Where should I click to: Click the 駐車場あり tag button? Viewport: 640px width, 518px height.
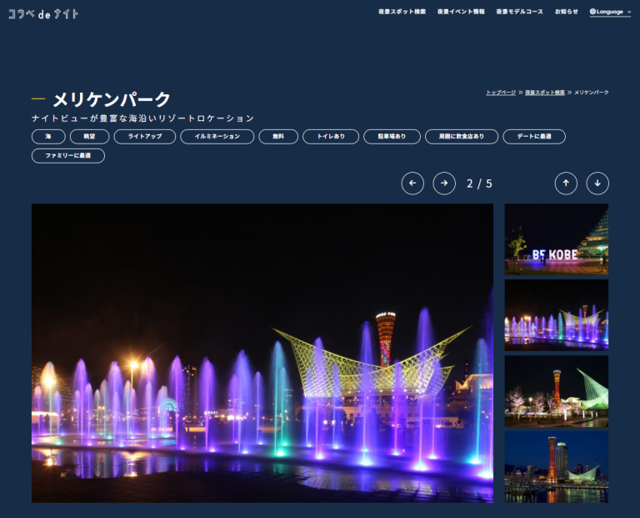pos(392,136)
